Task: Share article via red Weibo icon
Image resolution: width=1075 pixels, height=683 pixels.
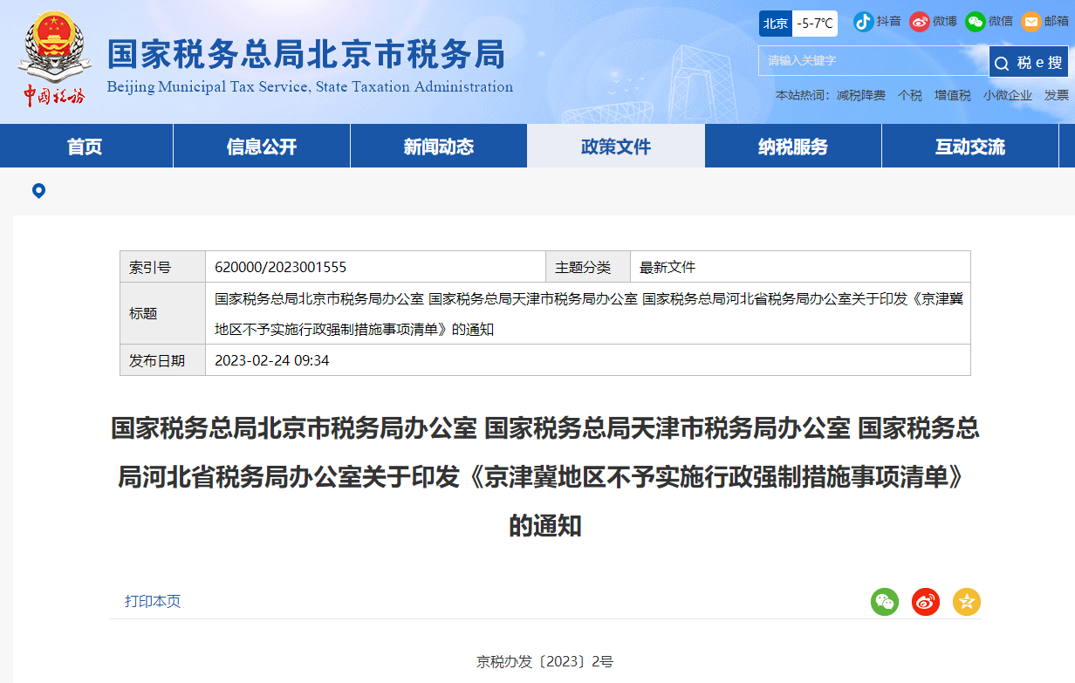Action: click(x=926, y=601)
